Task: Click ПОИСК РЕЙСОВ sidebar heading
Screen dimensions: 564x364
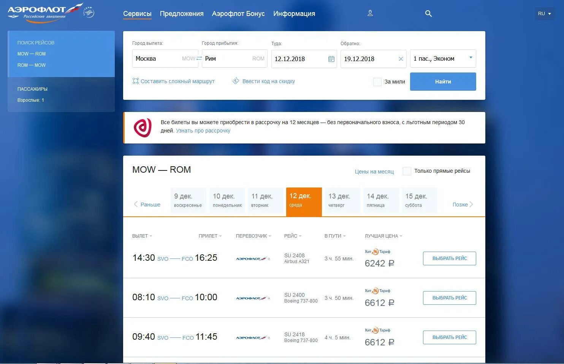Action: [36, 43]
